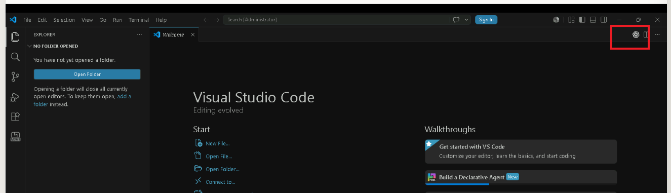Open the Extensions view
This screenshot has width=671, height=193.
point(15,117)
